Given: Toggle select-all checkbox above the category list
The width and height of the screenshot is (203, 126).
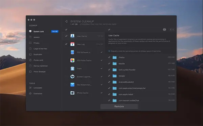Looking at the screenshot, I should click(66, 30).
